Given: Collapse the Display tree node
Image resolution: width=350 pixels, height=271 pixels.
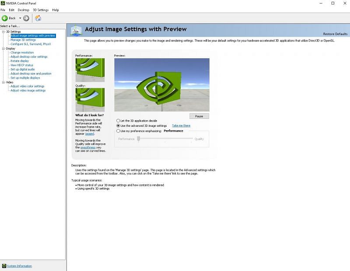Looking at the screenshot, I should tap(3, 49).
